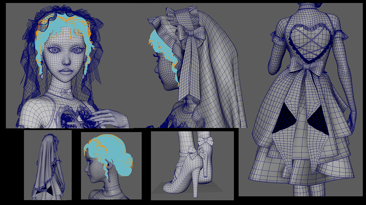Select the heart-cutout dress back view panel
The height and width of the screenshot is (205, 366).
tap(301, 100)
